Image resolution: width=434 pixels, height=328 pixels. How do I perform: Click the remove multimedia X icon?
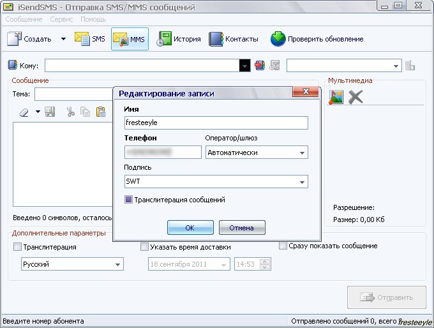tap(355, 96)
